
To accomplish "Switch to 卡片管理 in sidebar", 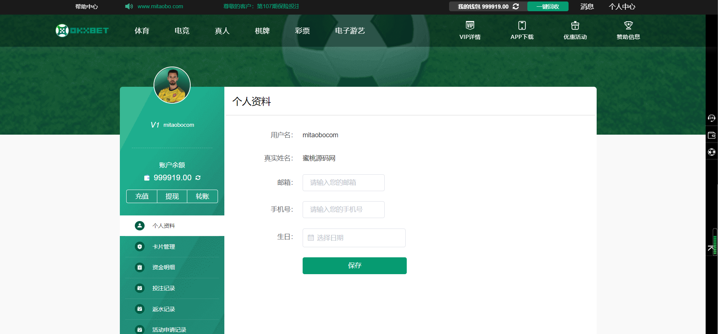I will [x=164, y=247].
